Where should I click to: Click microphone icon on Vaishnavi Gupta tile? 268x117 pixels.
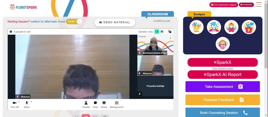(140, 53)
